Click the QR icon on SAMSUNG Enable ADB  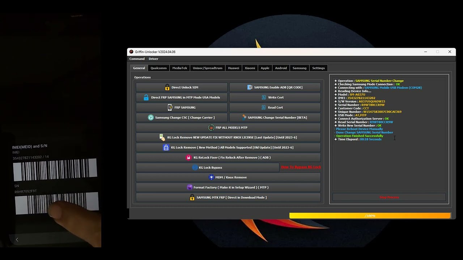coord(250,87)
